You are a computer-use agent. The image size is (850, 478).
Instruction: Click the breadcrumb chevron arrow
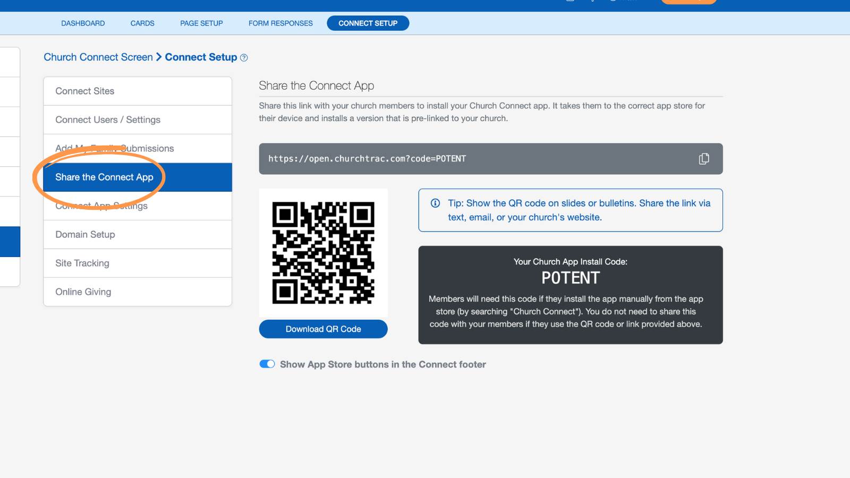pyautogui.click(x=159, y=57)
